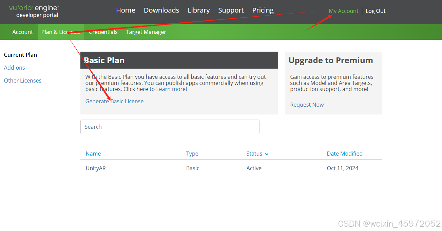The height and width of the screenshot is (231, 442).
Task: Open Add-ons in the sidebar
Action: click(15, 68)
